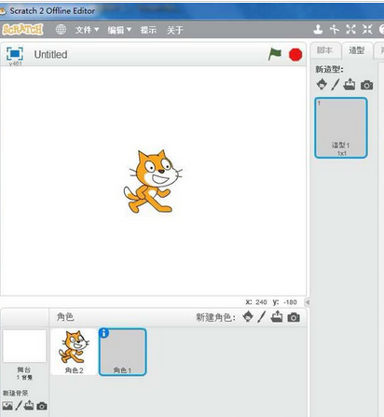Take new costume with the camera

366,85
